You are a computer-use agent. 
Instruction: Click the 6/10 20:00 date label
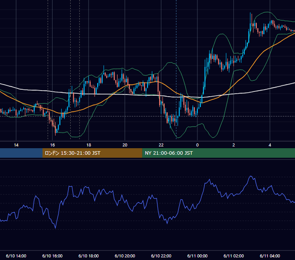(x=125, y=256)
